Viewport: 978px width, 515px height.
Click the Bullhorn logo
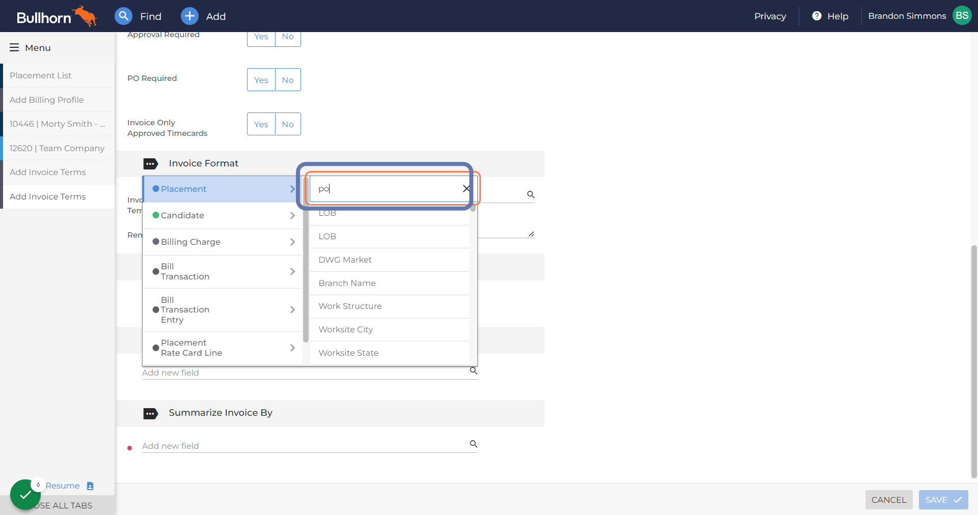(x=57, y=16)
